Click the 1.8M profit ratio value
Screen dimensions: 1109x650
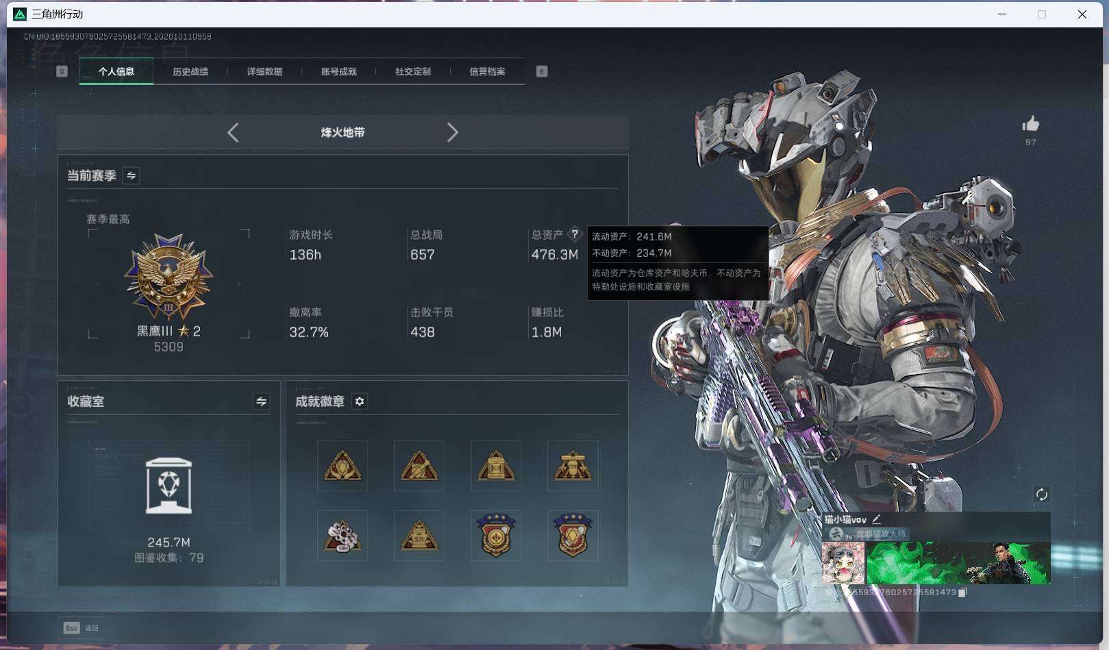[547, 332]
